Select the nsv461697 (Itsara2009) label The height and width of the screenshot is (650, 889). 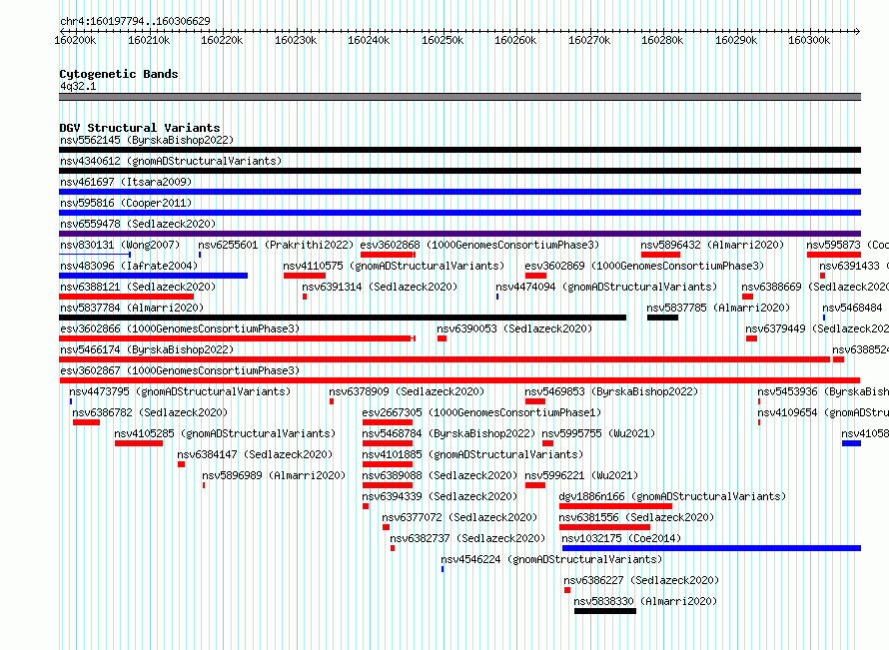pyautogui.click(x=126, y=182)
